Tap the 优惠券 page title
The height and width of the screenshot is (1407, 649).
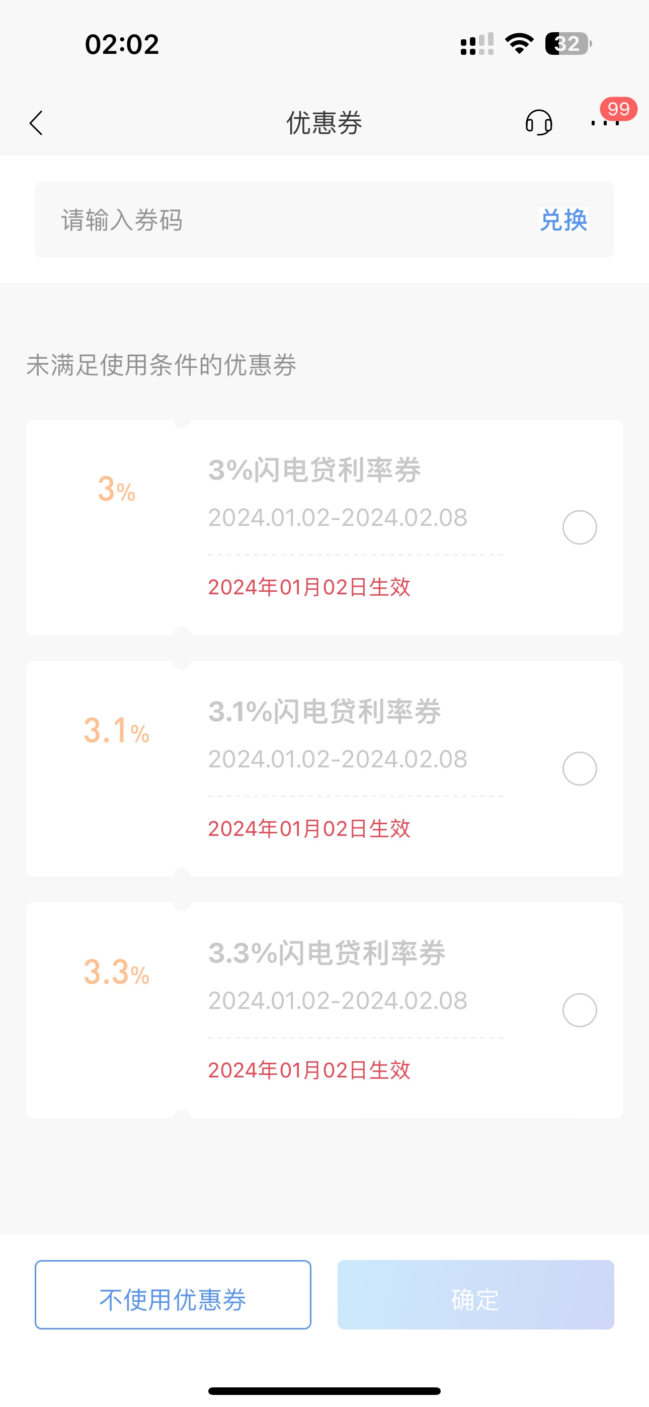[x=324, y=122]
